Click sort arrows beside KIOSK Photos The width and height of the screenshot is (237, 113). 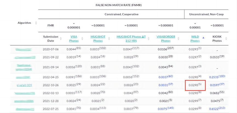point(226,39)
